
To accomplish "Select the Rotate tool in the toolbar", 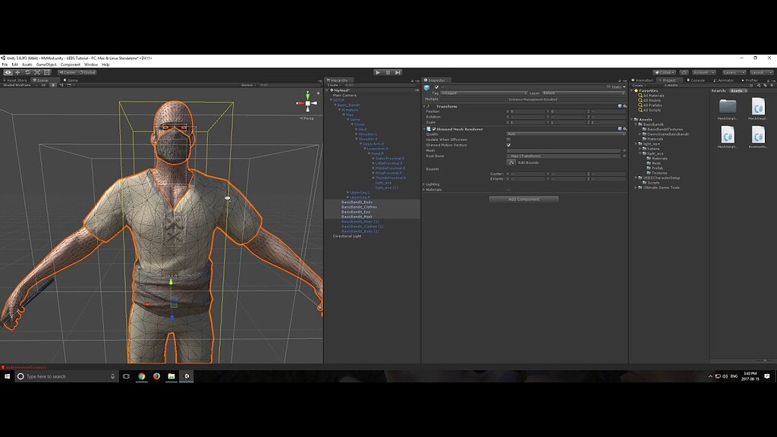I will 28,71.
